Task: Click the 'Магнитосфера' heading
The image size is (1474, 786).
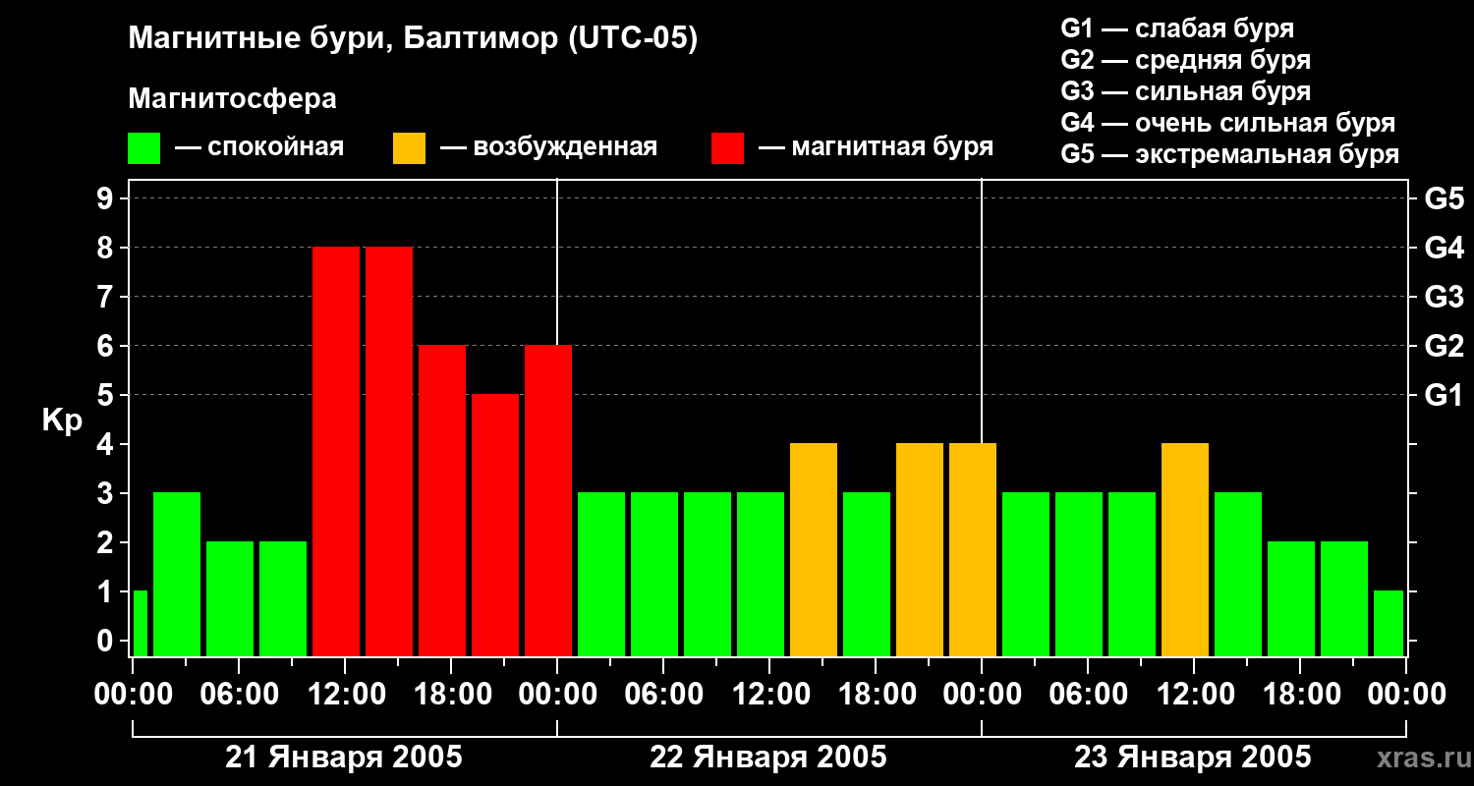Action: click(x=233, y=99)
